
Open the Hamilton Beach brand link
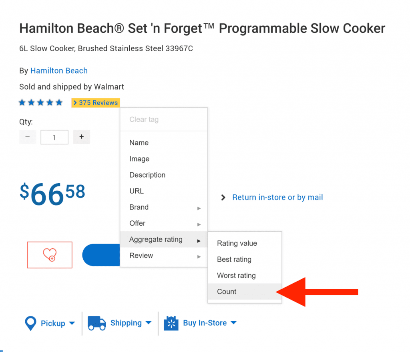tap(59, 71)
